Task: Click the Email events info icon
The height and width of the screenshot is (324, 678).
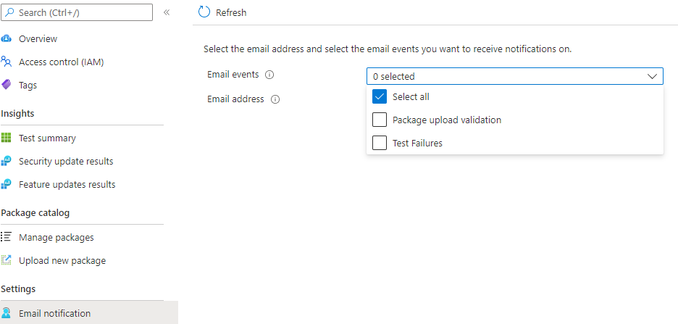Action: tap(269, 75)
